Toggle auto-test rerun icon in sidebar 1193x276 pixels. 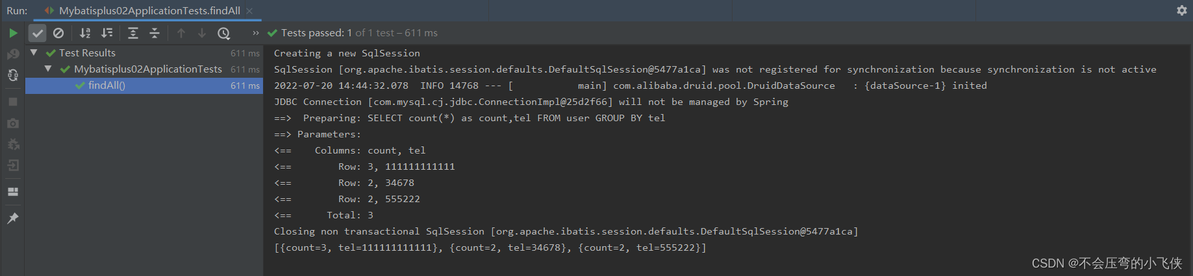[x=13, y=75]
